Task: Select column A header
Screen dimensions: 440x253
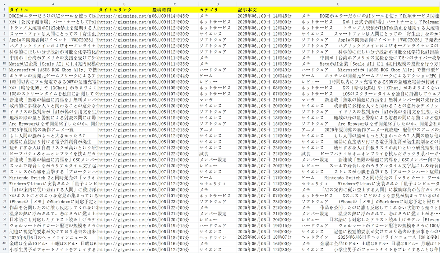Action: tap(53, 3)
